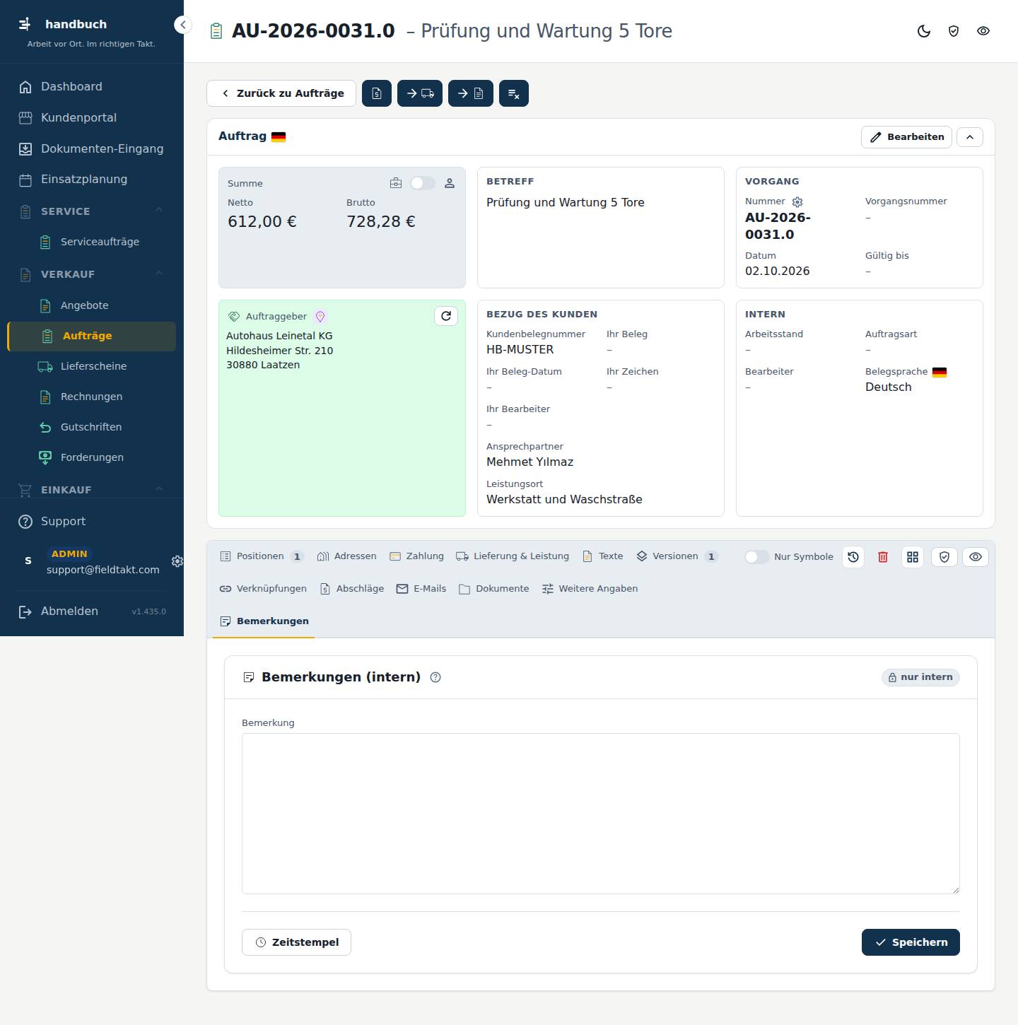Collapse the sidebar with the chevron button
The height and width of the screenshot is (1025, 1018).
(x=183, y=25)
